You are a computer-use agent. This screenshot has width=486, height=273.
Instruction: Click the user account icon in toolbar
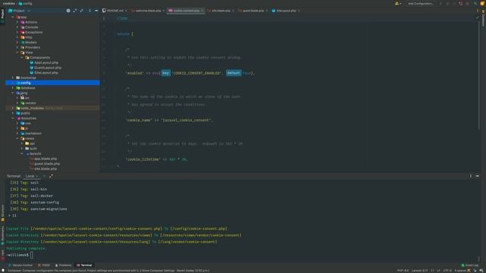coord(398,4)
